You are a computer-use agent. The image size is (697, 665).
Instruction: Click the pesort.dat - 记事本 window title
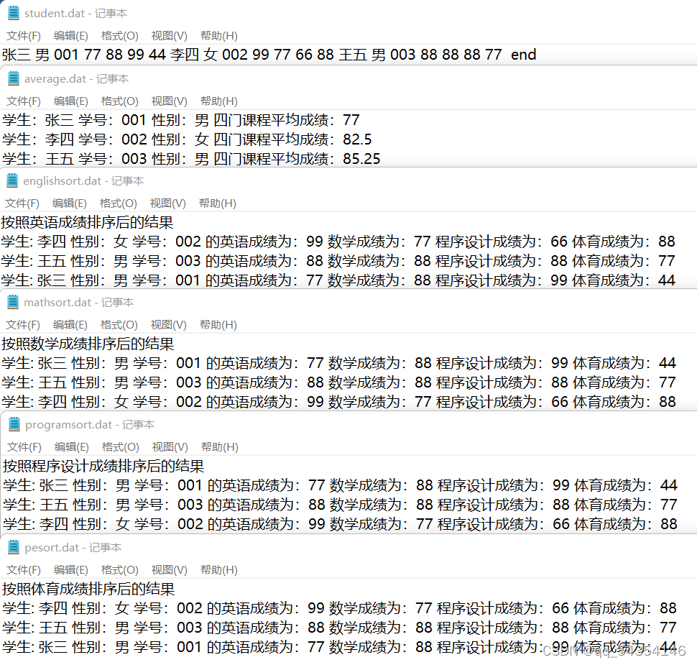[73, 548]
